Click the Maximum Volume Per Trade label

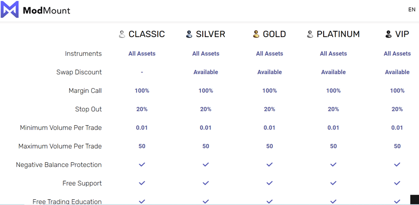coord(60,146)
